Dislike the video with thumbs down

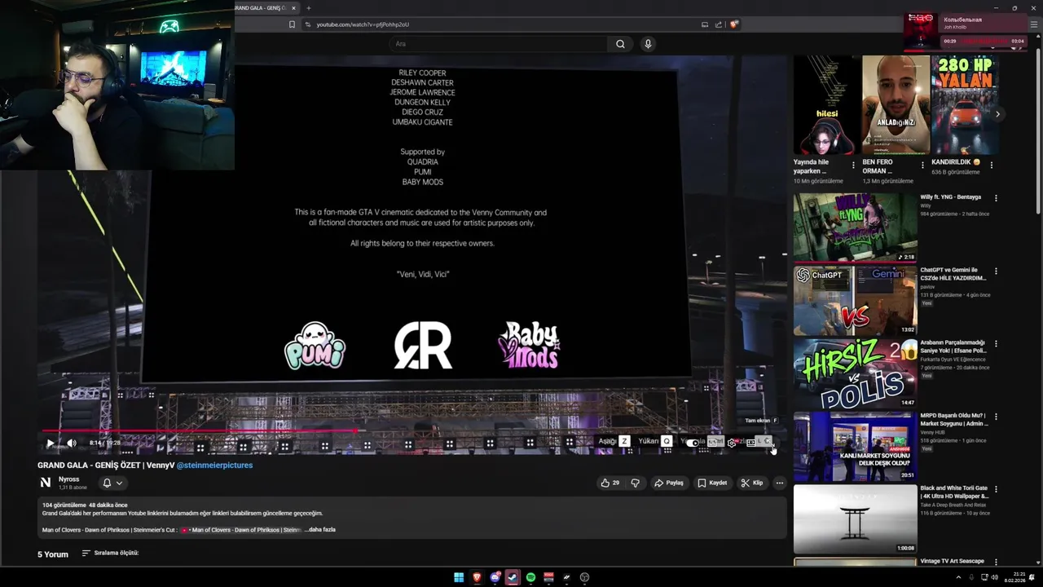pyautogui.click(x=636, y=483)
